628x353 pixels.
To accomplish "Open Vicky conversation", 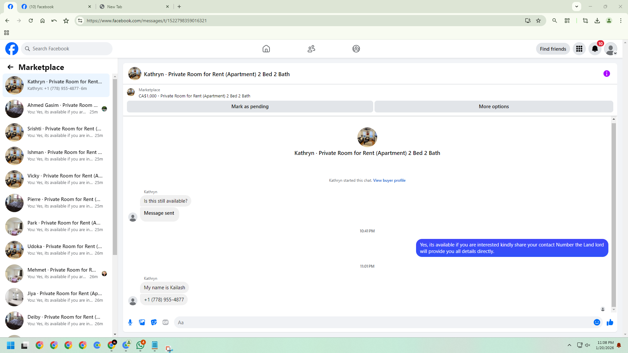I will (x=56, y=179).
